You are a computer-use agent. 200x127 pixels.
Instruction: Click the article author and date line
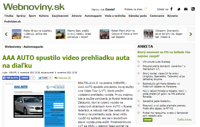[x=40, y=72]
